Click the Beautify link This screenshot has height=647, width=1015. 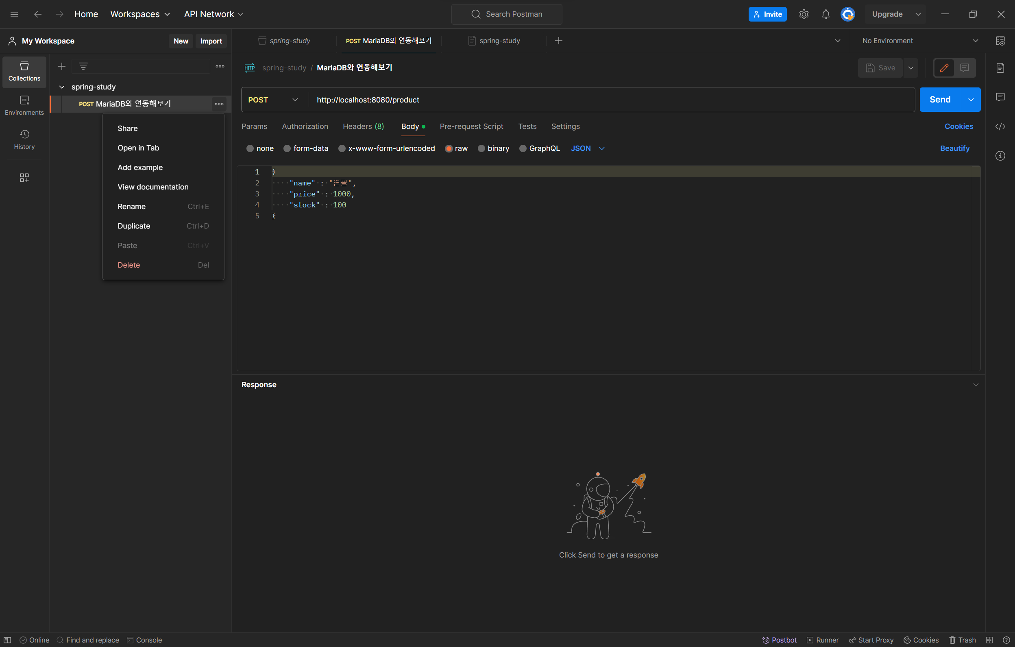pyautogui.click(x=954, y=148)
